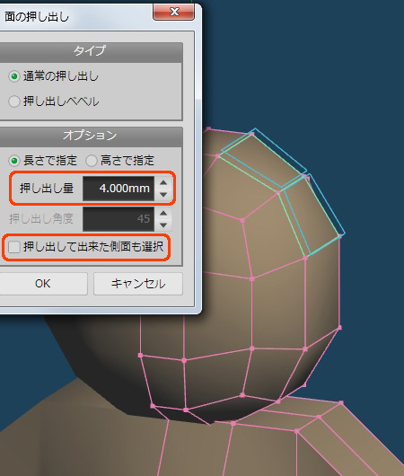Choose the 押し出しベベル extrusion type
Screen dimensions: 404x476
click(x=14, y=101)
